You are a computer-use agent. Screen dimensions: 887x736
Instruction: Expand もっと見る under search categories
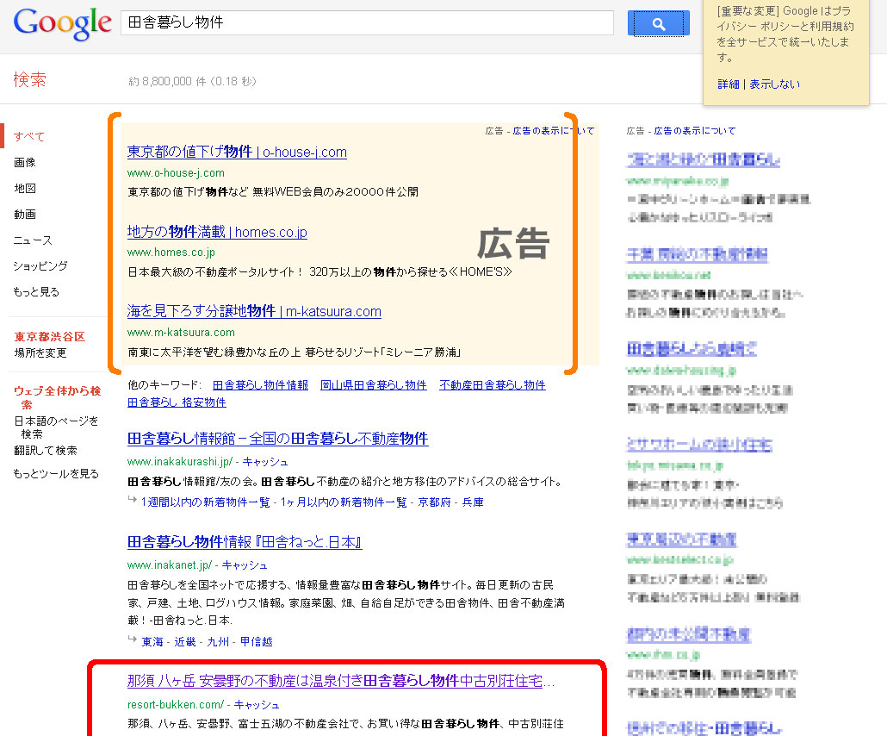click(36, 292)
